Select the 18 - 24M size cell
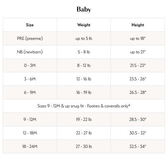168x156 pixels. coord(30,147)
